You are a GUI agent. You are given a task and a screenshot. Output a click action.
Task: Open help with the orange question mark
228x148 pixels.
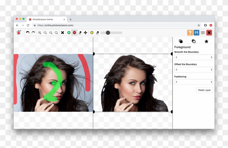190,33
